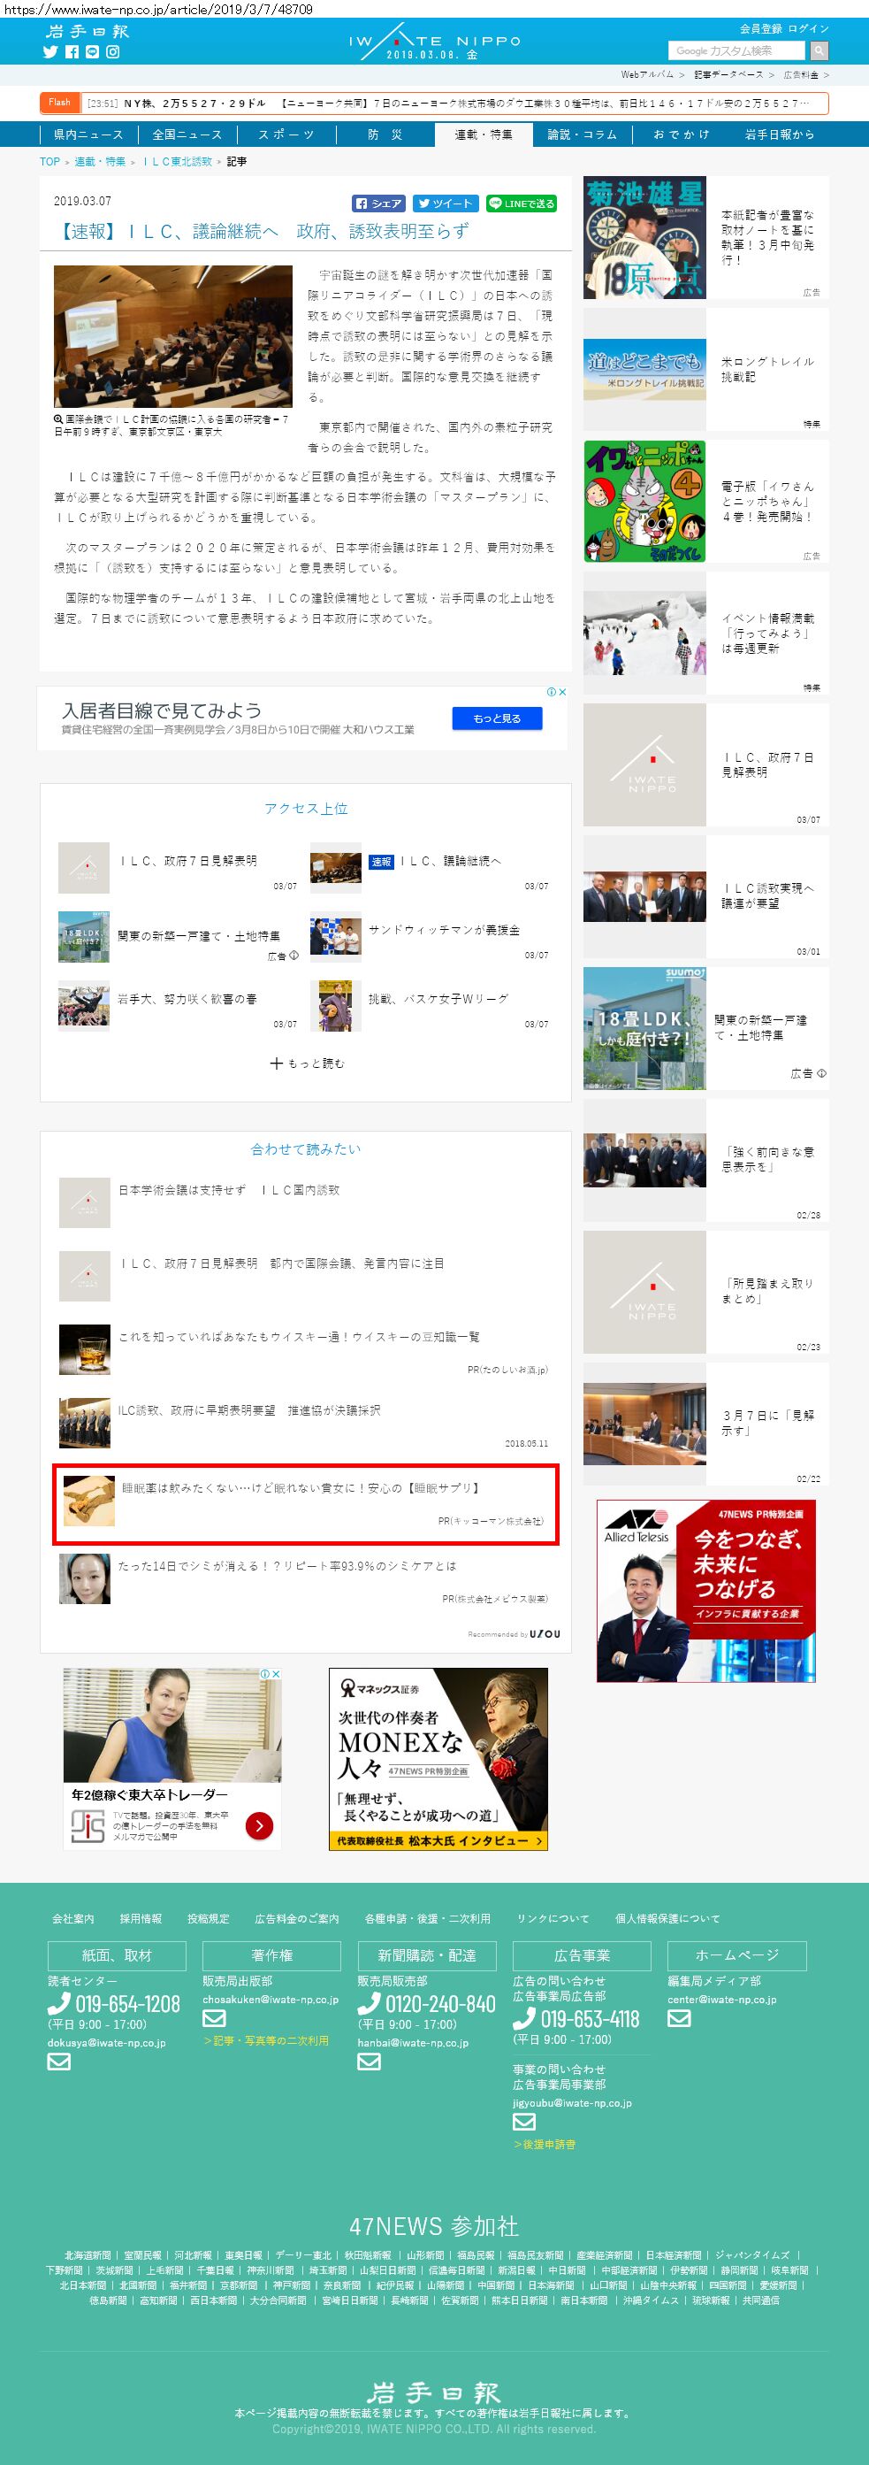Click the ログイン link
This screenshot has height=2465, width=869.
[809, 28]
